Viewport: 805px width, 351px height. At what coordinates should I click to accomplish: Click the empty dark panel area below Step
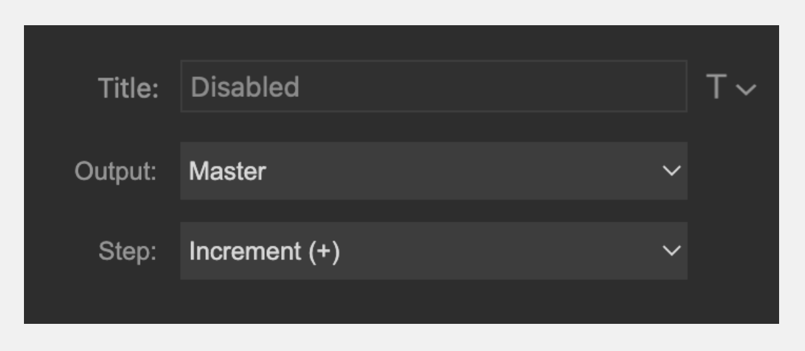point(402,302)
